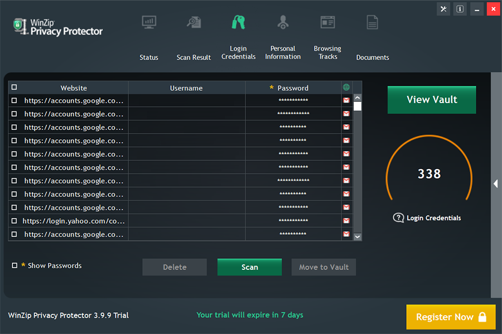
Task: Select the green Login Credentials keys icon
Action: click(x=239, y=22)
